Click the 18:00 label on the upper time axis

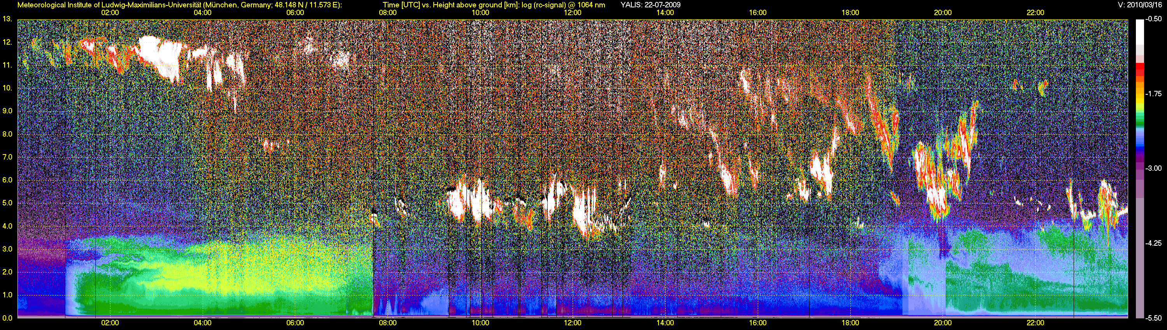pos(850,13)
